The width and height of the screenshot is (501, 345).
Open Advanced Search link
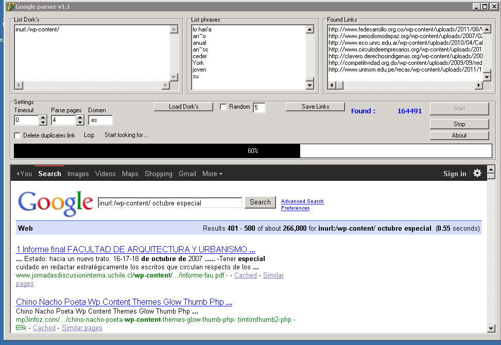click(x=302, y=201)
